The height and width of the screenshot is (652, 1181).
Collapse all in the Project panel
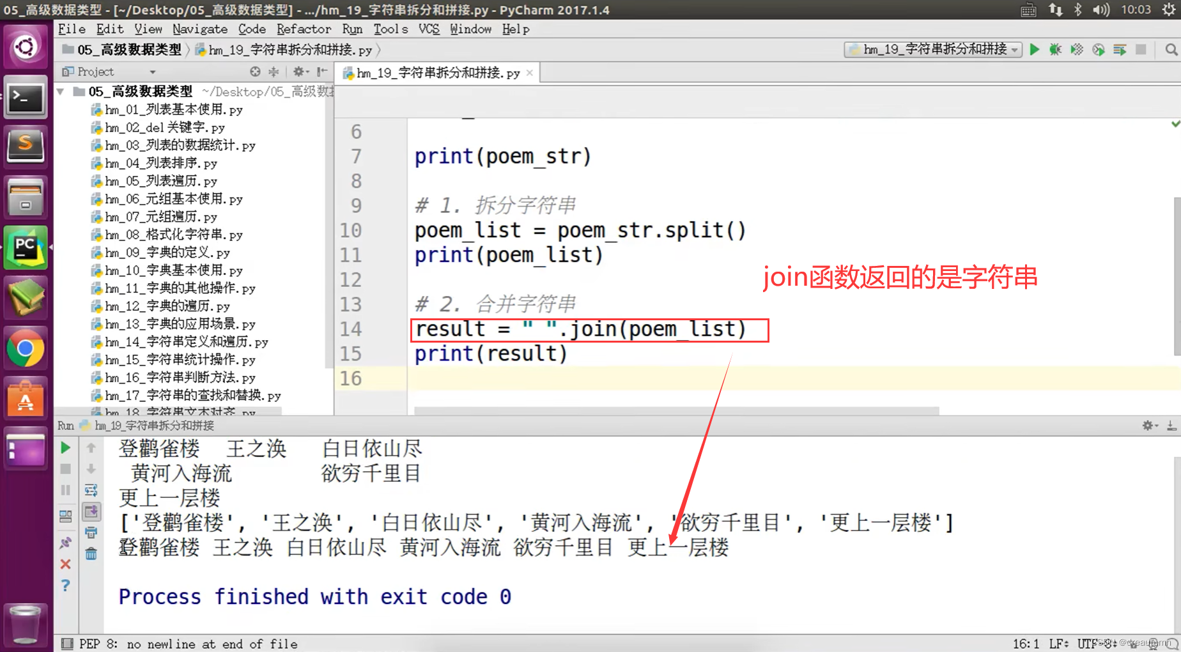274,72
